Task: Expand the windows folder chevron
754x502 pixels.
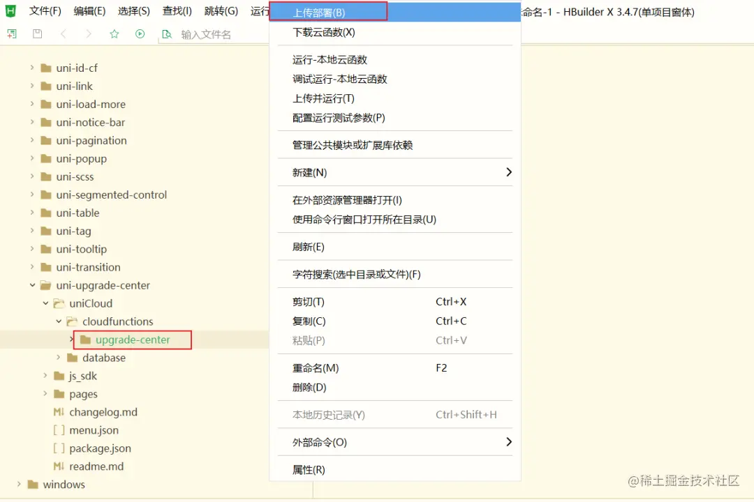Action: point(20,485)
